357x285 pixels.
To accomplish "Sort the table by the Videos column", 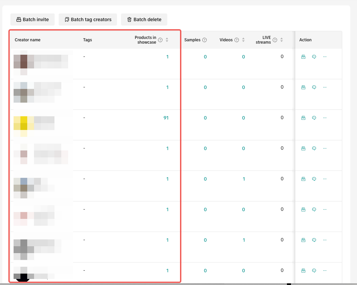I will (x=243, y=40).
